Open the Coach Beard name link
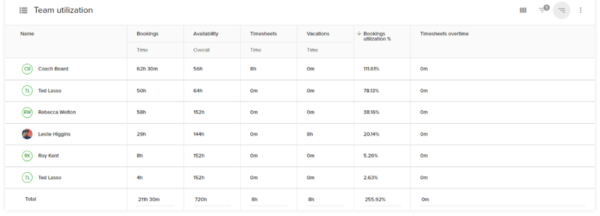The image size is (600, 216). (x=53, y=69)
